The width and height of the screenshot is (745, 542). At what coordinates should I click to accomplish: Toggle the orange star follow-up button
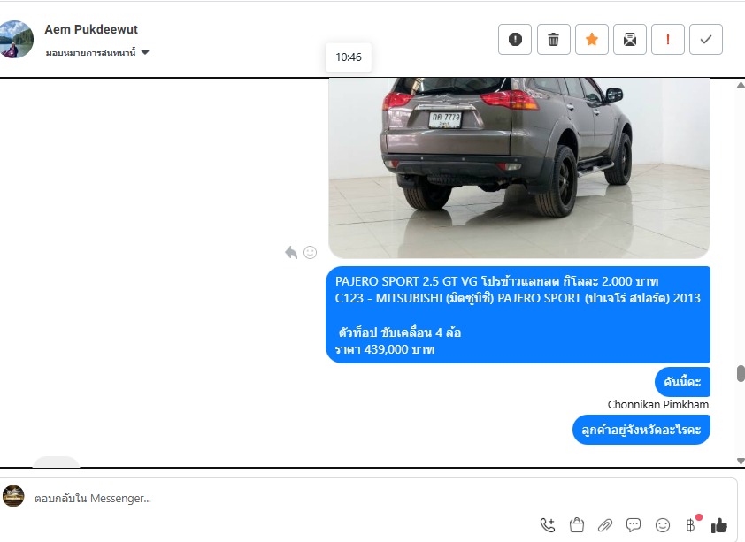click(x=592, y=40)
